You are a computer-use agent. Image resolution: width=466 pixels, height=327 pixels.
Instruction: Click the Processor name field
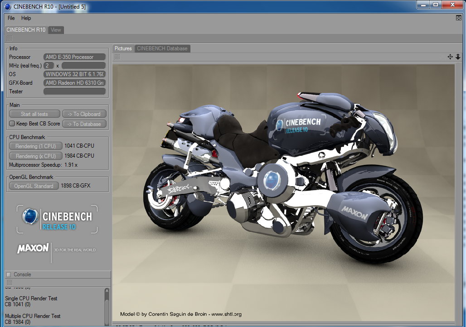click(x=75, y=57)
